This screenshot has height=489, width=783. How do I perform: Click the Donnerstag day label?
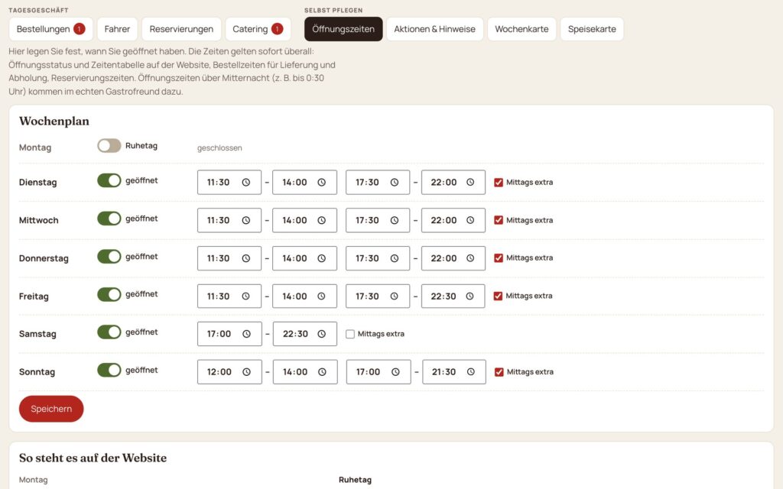pyautogui.click(x=44, y=258)
